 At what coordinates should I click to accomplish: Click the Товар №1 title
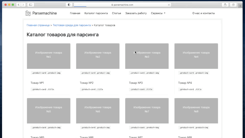pos(37,83)
